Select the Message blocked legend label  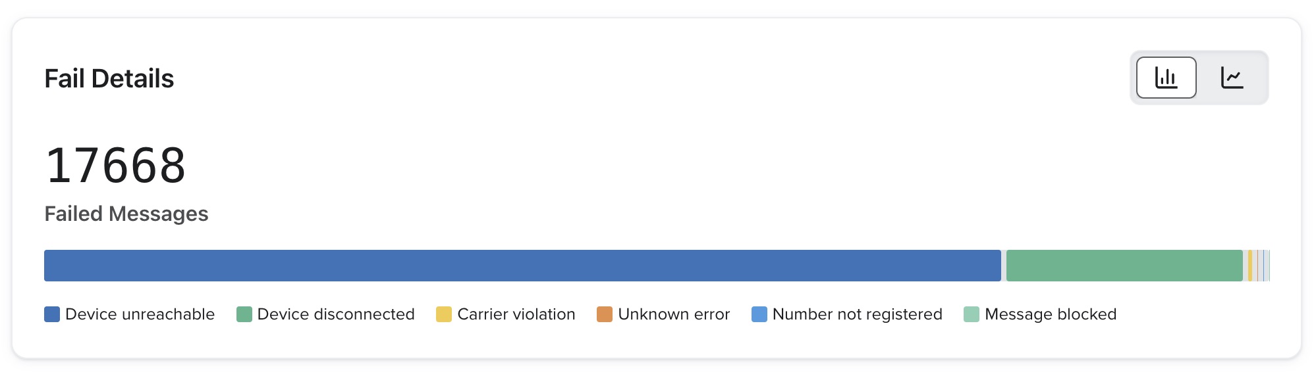pos(1051,314)
